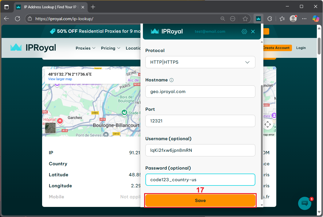Click the Stade marker on the map

click(124, 112)
